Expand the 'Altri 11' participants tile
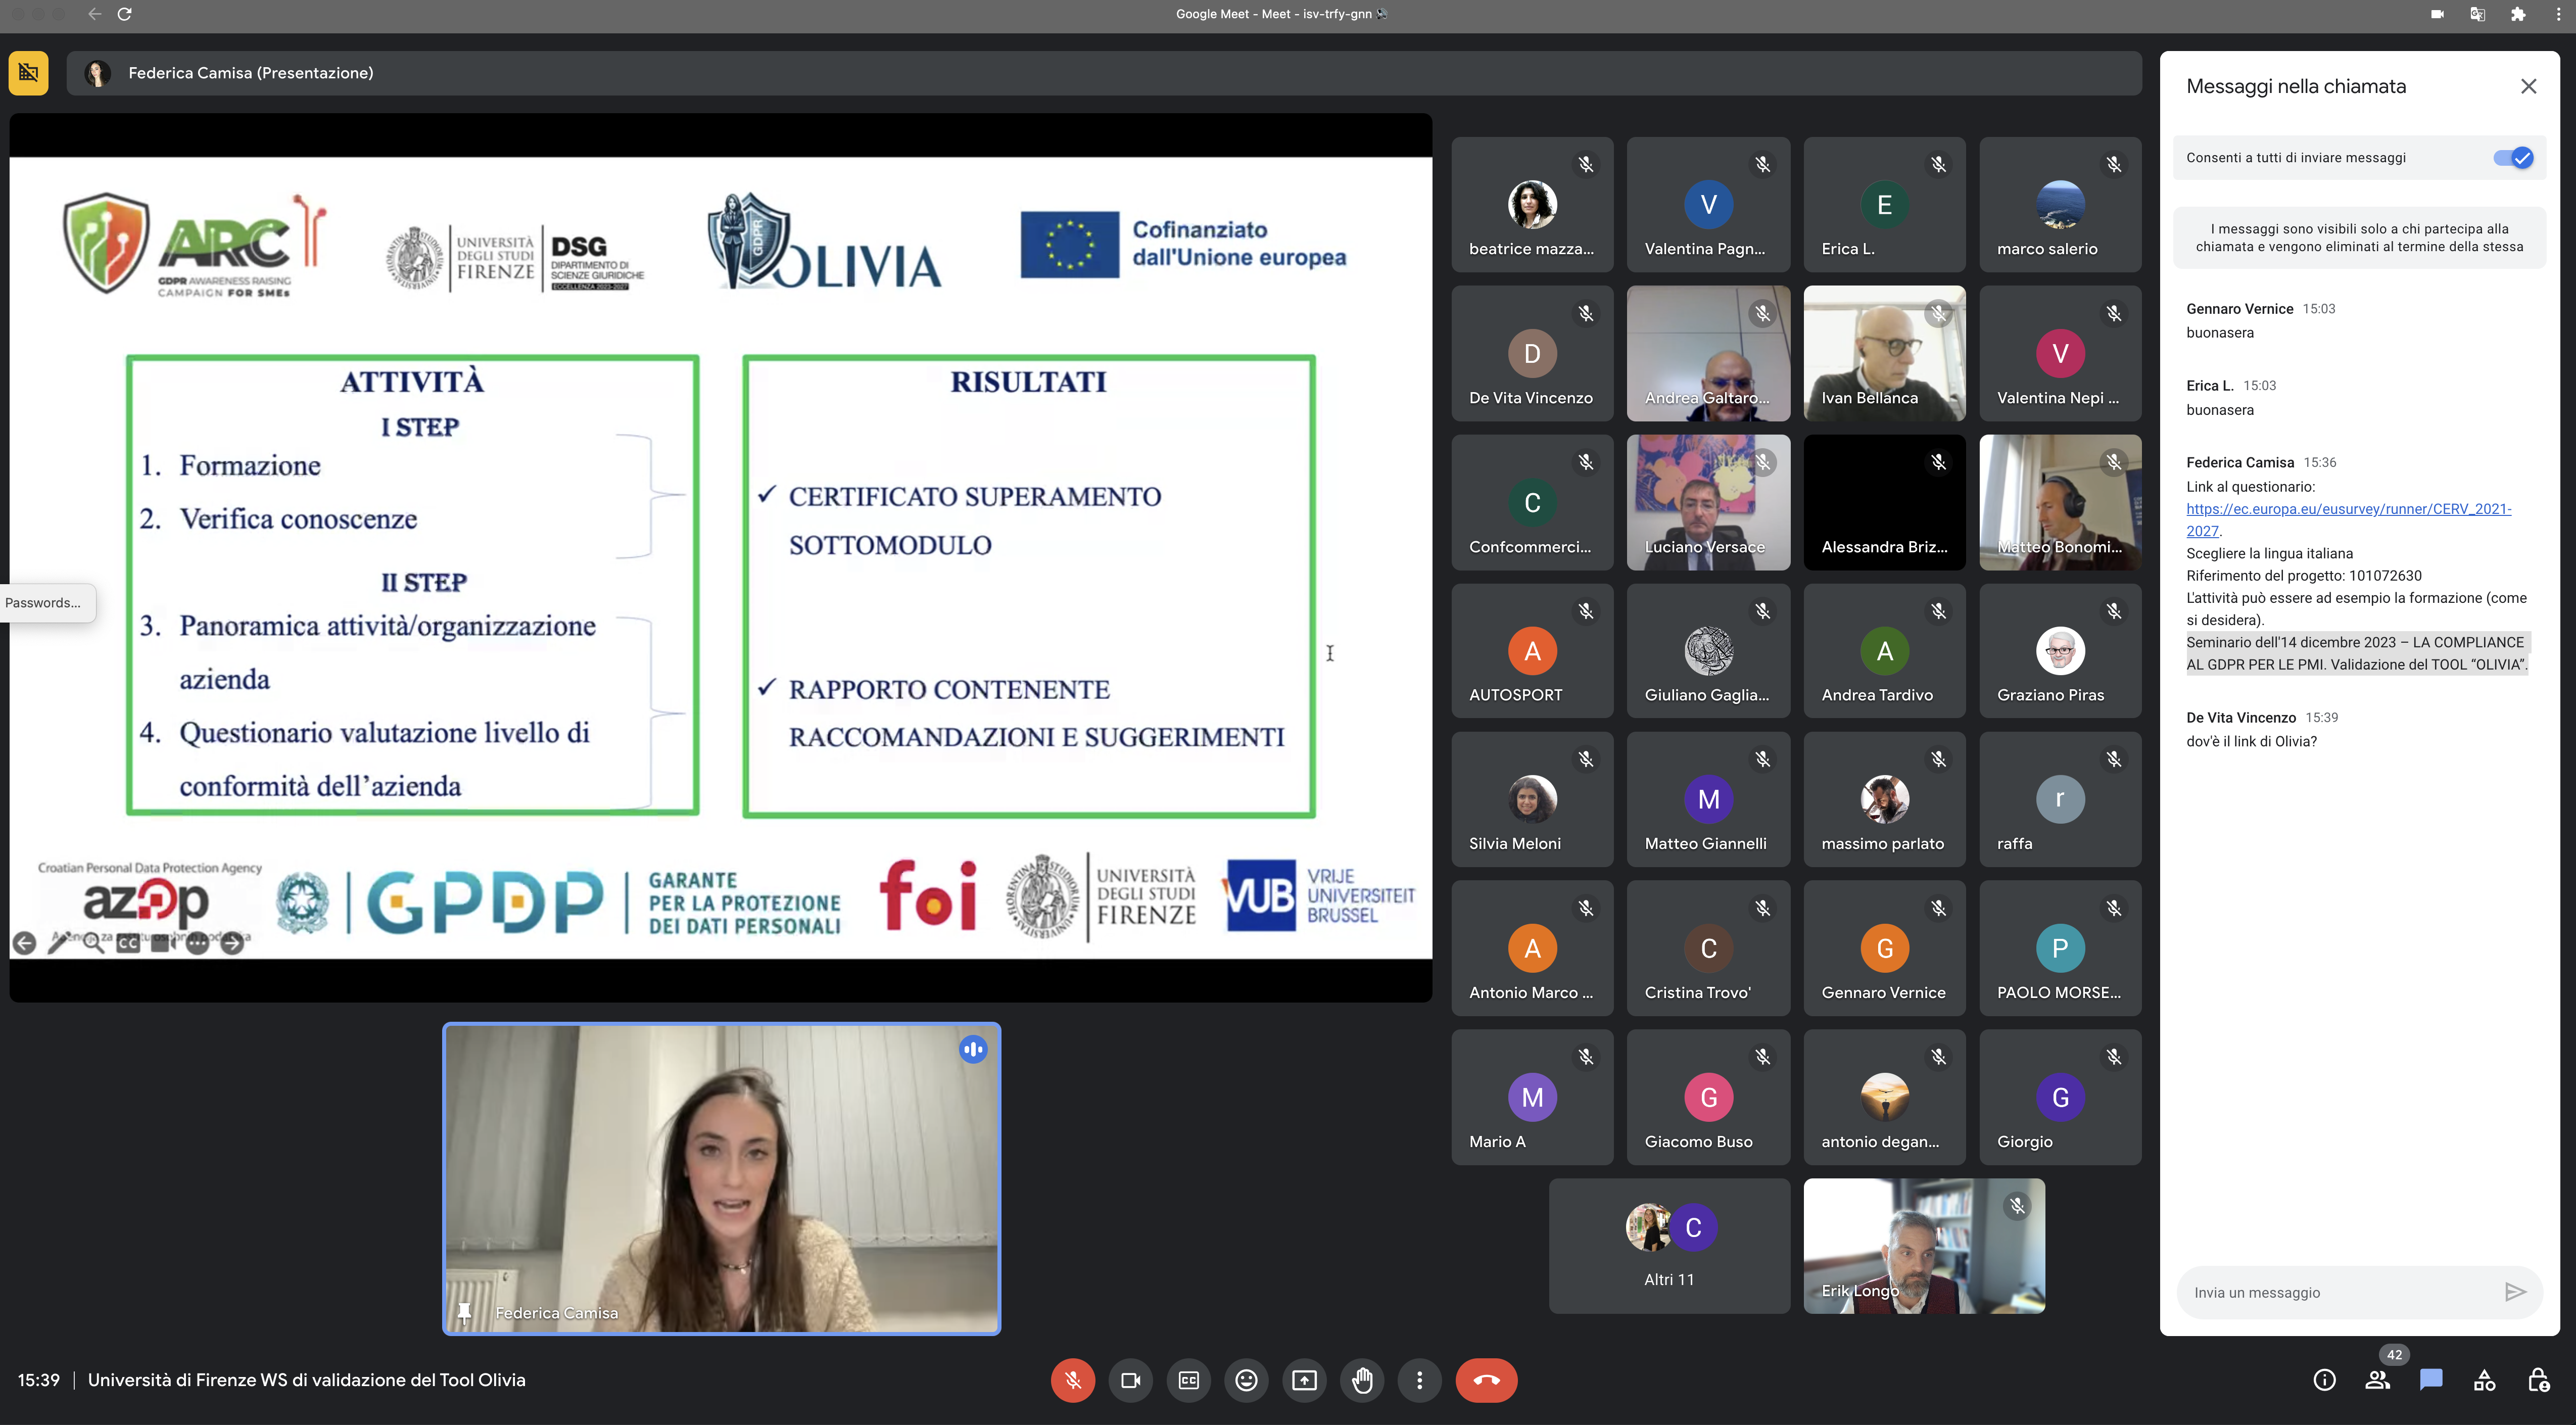The image size is (2576, 1425). click(x=1669, y=1245)
